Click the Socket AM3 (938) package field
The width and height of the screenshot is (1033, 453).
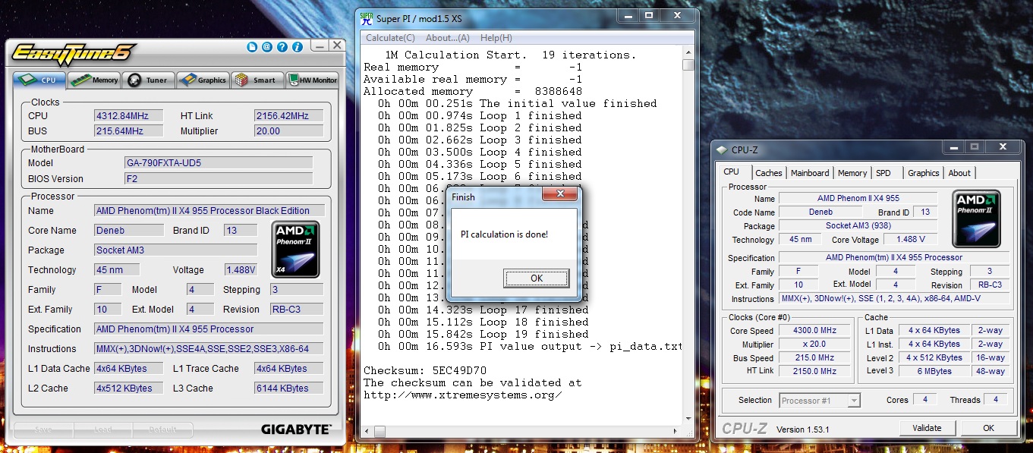click(858, 226)
